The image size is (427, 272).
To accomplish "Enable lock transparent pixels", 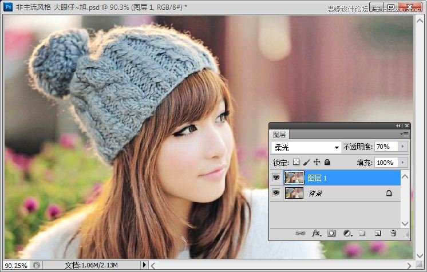I will point(296,163).
